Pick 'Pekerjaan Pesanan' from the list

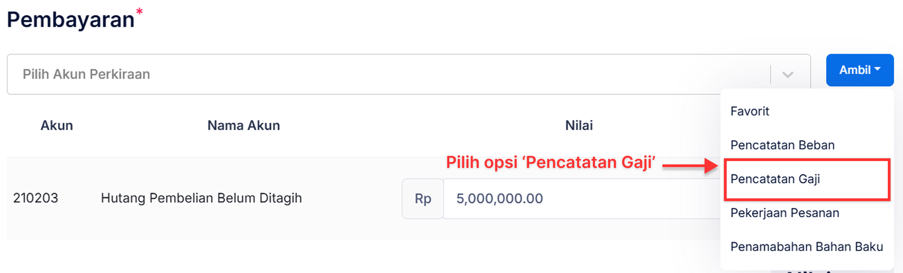pos(785,213)
